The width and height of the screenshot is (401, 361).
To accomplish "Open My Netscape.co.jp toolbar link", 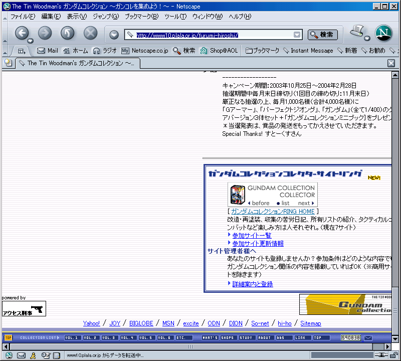I will click(145, 51).
